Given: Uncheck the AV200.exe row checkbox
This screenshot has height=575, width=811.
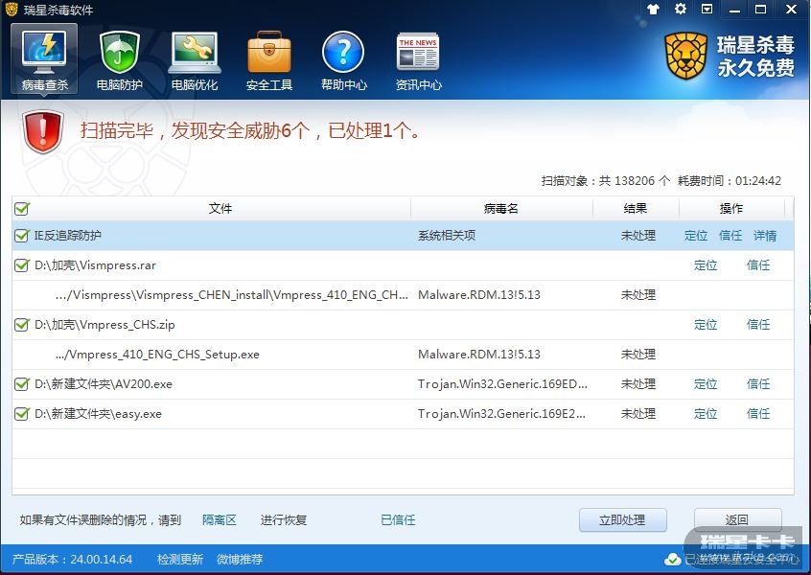Looking at the screenshot, I should tap(22, 384).
